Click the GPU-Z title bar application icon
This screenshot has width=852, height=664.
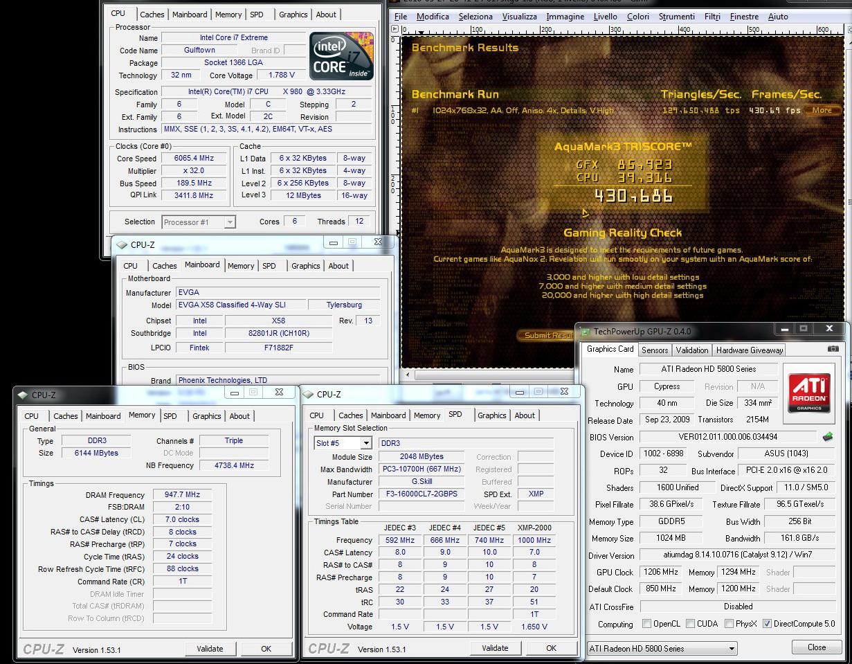tap(586, 332)
